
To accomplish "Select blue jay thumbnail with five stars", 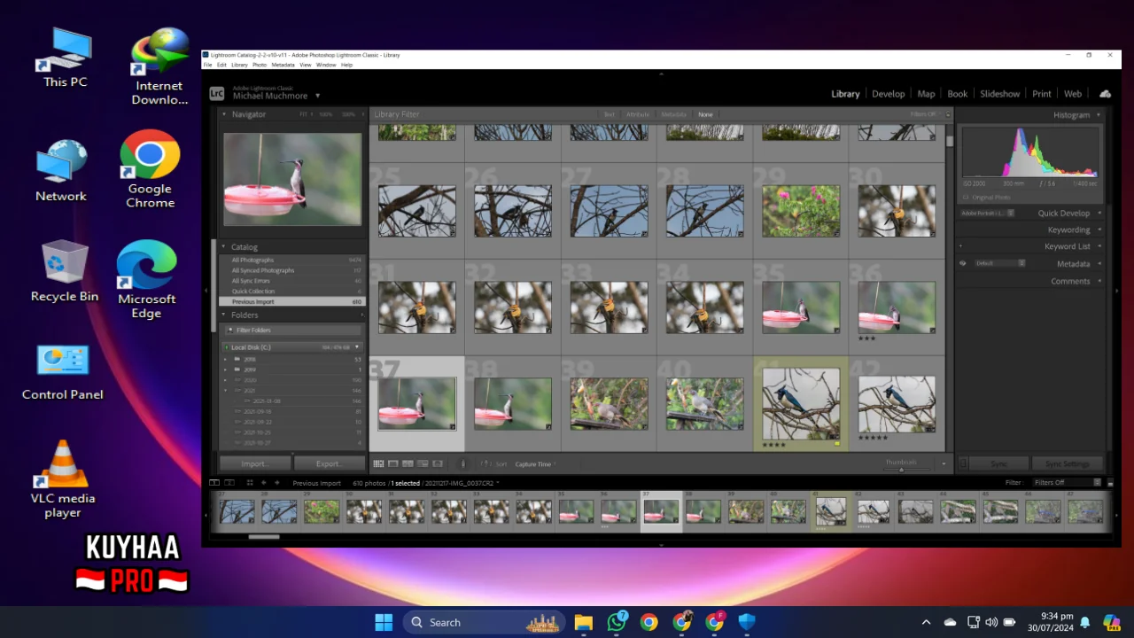I will point(897,404).
